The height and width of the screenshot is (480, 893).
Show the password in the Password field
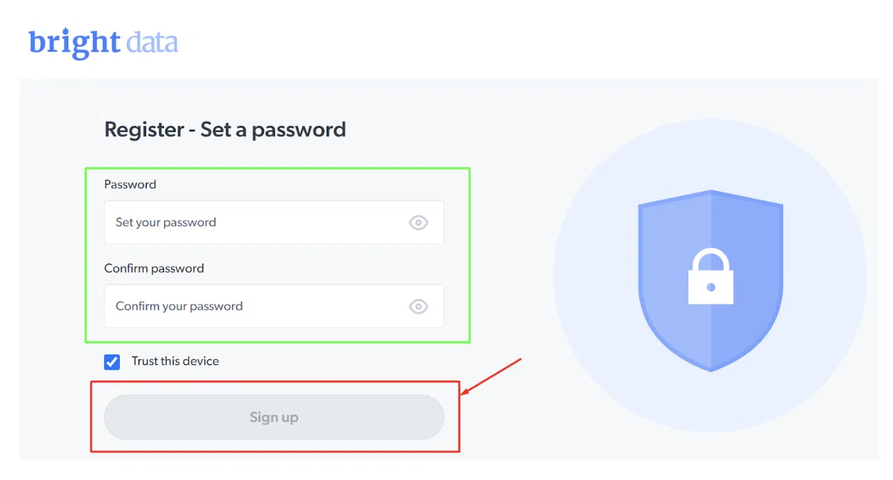pos(418,223)
